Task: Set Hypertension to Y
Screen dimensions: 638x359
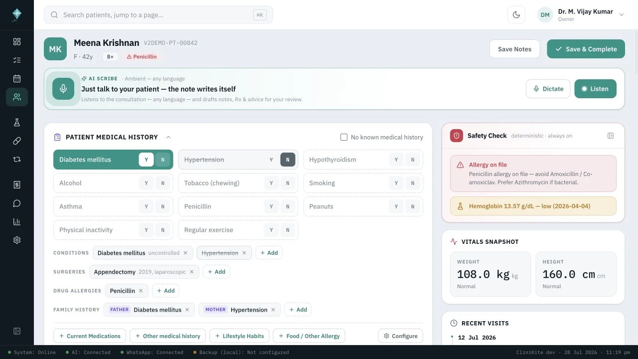Action: [271, 160]
